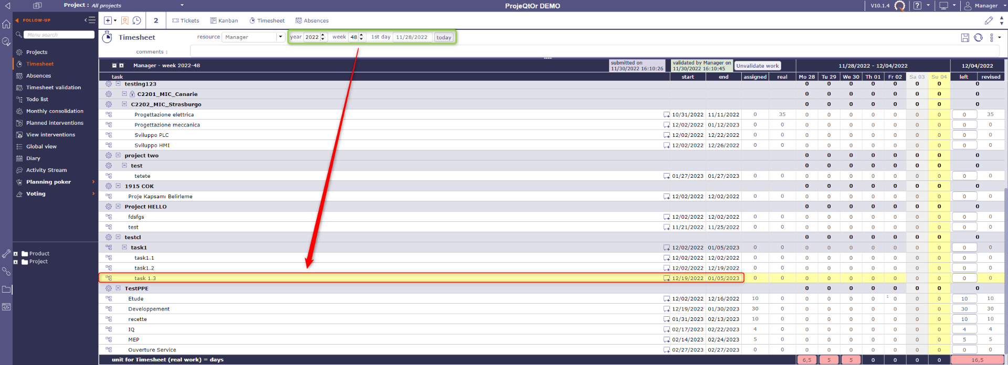Open the Kanban tab
This screenshot has height=365, width=1008.
(x=224, y=20)
